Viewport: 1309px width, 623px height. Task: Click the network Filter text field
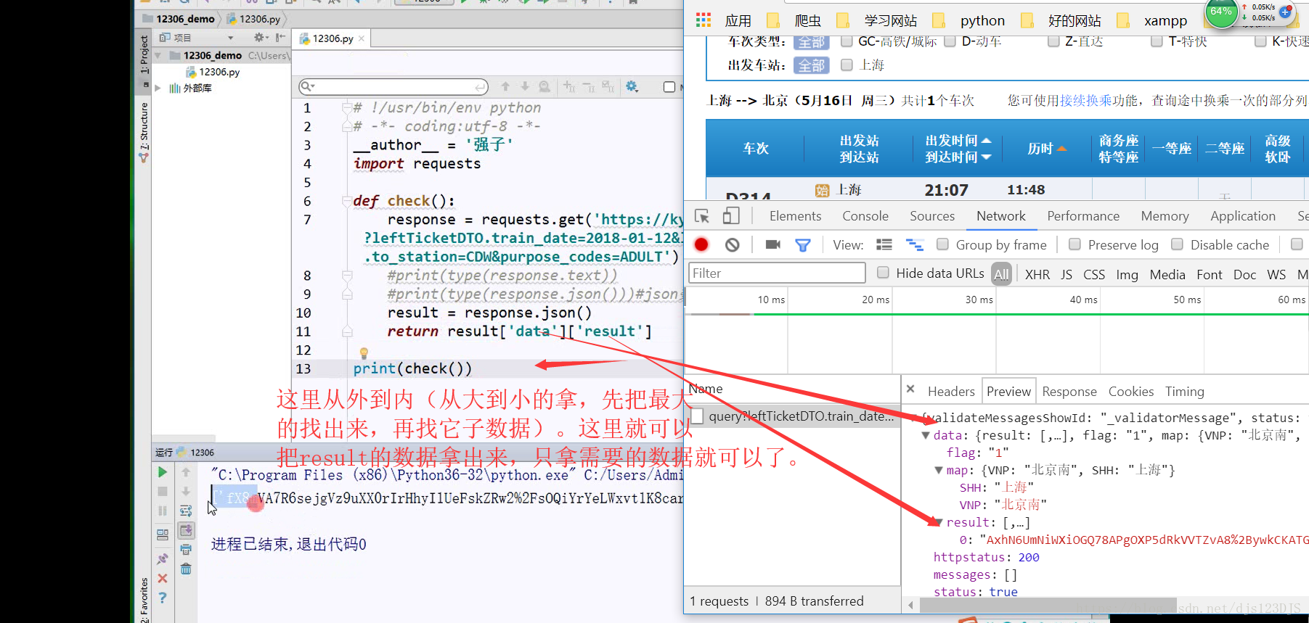tap(777, 273)
